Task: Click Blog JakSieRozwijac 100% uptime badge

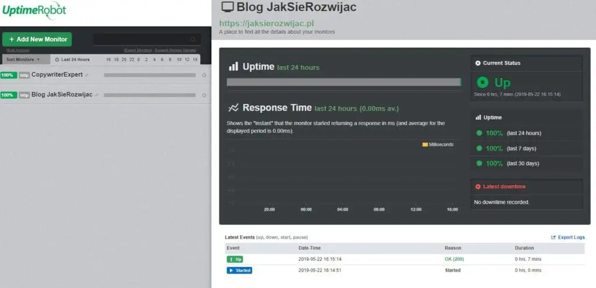Action: (x=8, y=95)
